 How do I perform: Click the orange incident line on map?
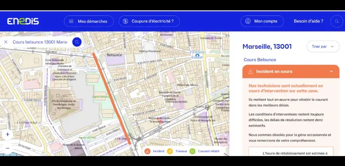point(112,99)
